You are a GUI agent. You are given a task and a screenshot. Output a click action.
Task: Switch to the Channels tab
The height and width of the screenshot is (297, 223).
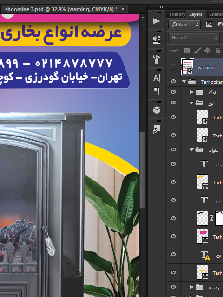click(x=216, y=14)
